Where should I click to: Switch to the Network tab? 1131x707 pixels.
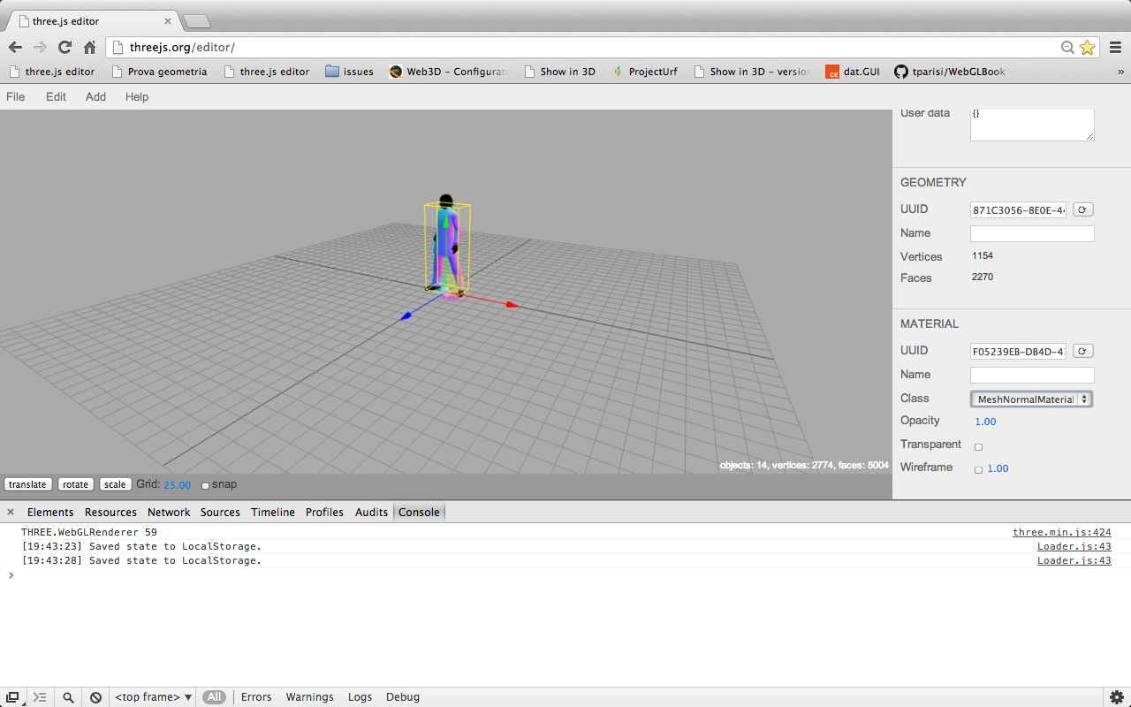coord(169,512)
